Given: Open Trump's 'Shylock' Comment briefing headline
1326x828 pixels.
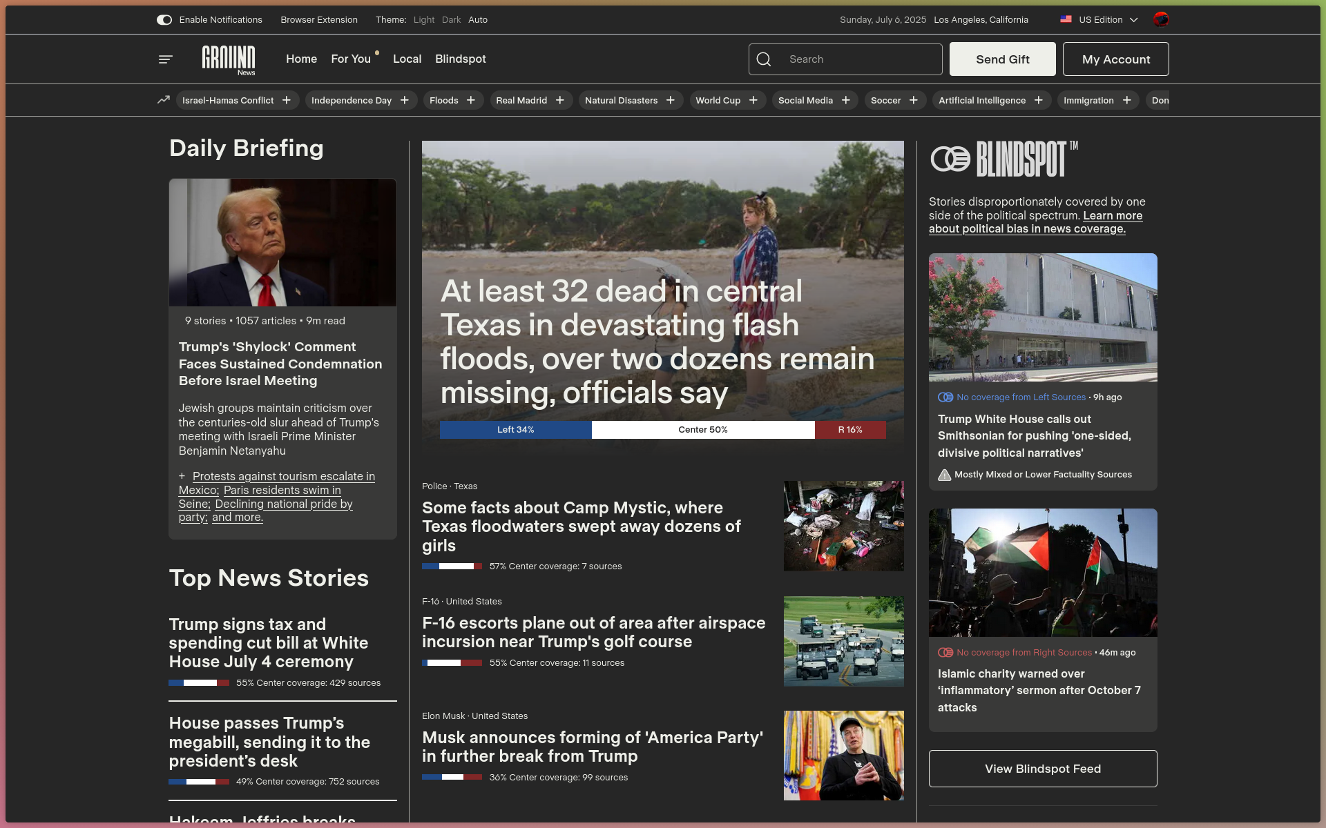Looking at the screenshot, I should (x=280, y=364).
